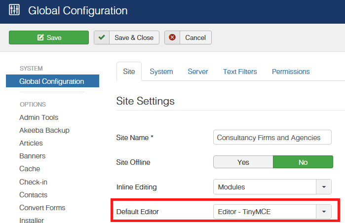Click the red X icon on Cancel

pyautogui.click(x=172, y=37)
